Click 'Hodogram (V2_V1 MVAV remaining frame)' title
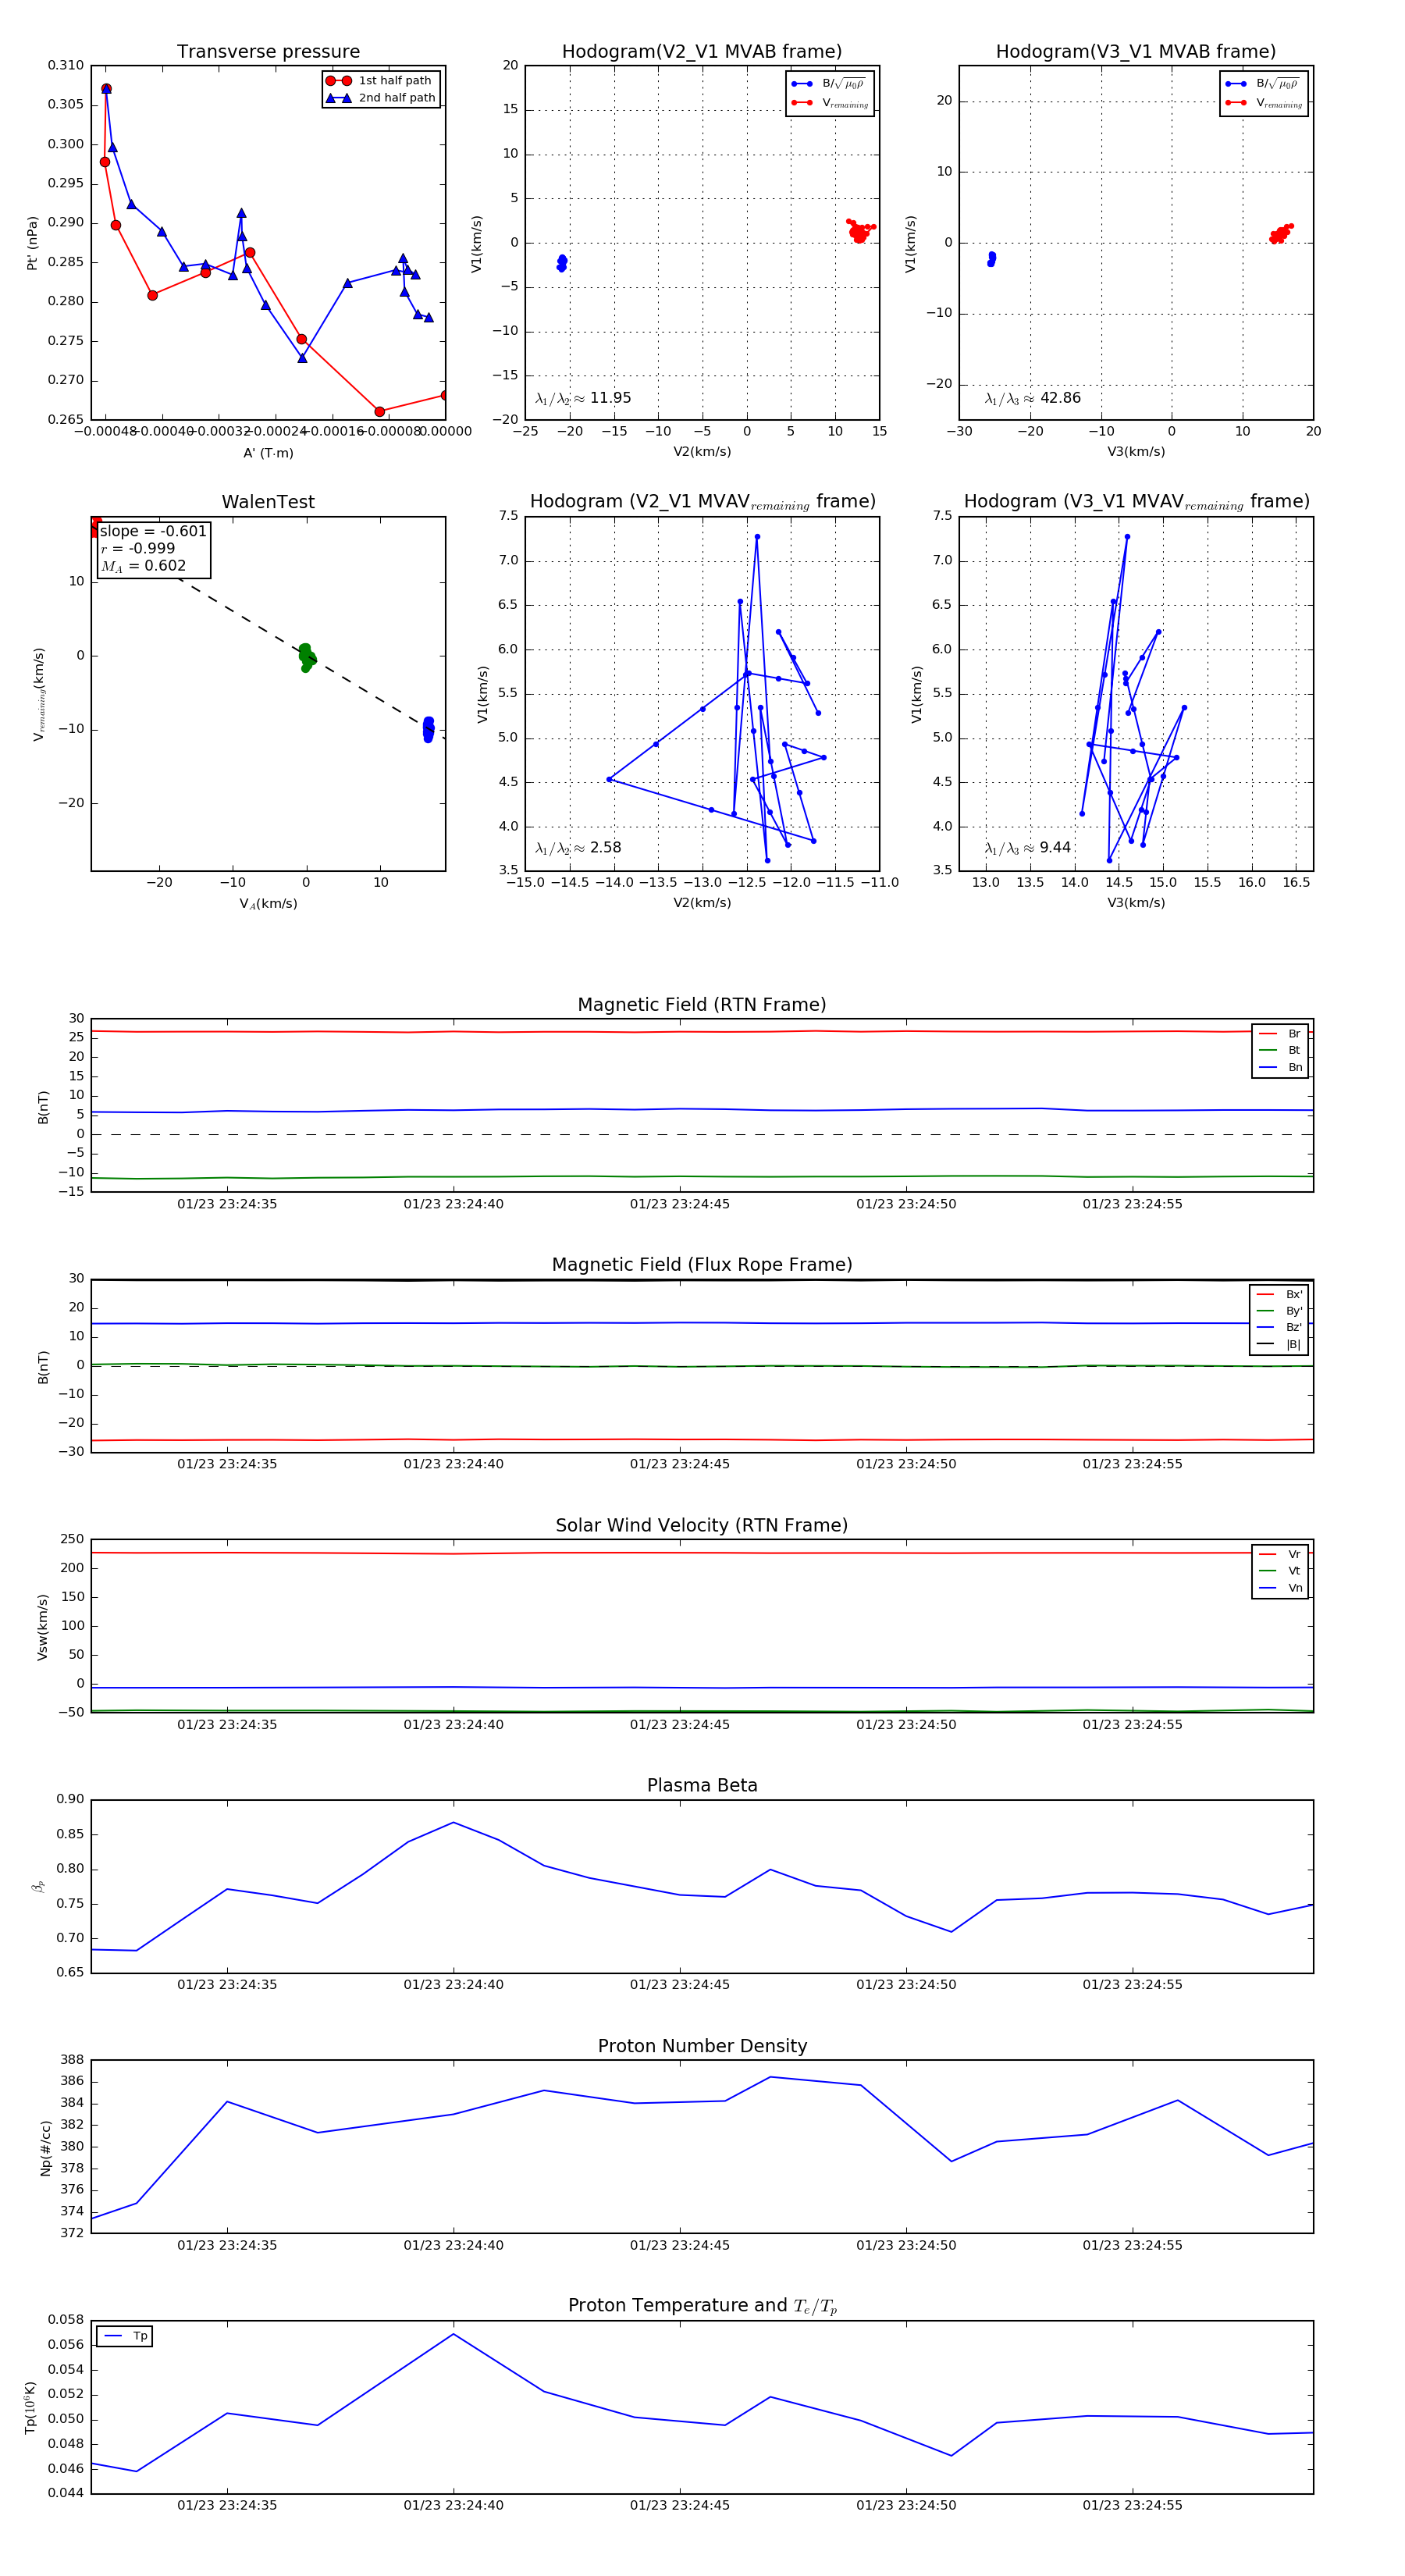The height and width of the screenshot is (2576, 1405). pyautogui.click(x=702, y=502)
